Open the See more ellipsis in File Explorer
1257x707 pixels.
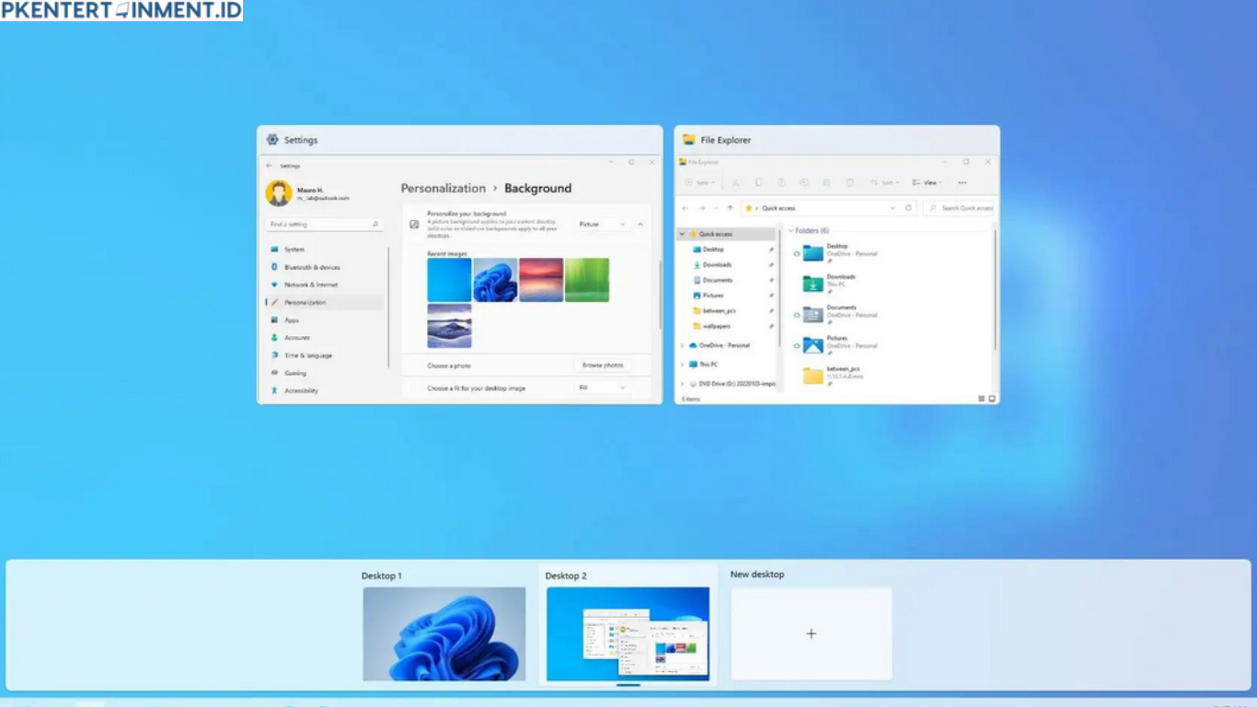[962, 181]
